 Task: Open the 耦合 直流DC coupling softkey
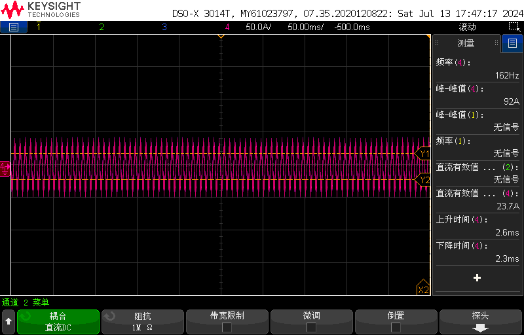pos(58,322)
